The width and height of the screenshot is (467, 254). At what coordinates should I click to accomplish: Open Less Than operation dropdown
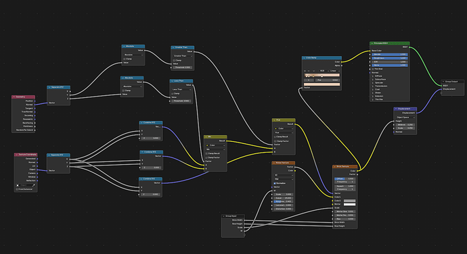[181, 89]
